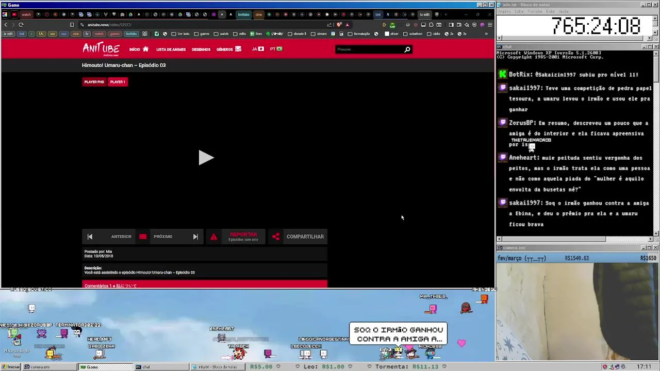Screen dimensions: 660x371
Task: Switch to PLAYER FHD source
Action: tap(94, 82)
